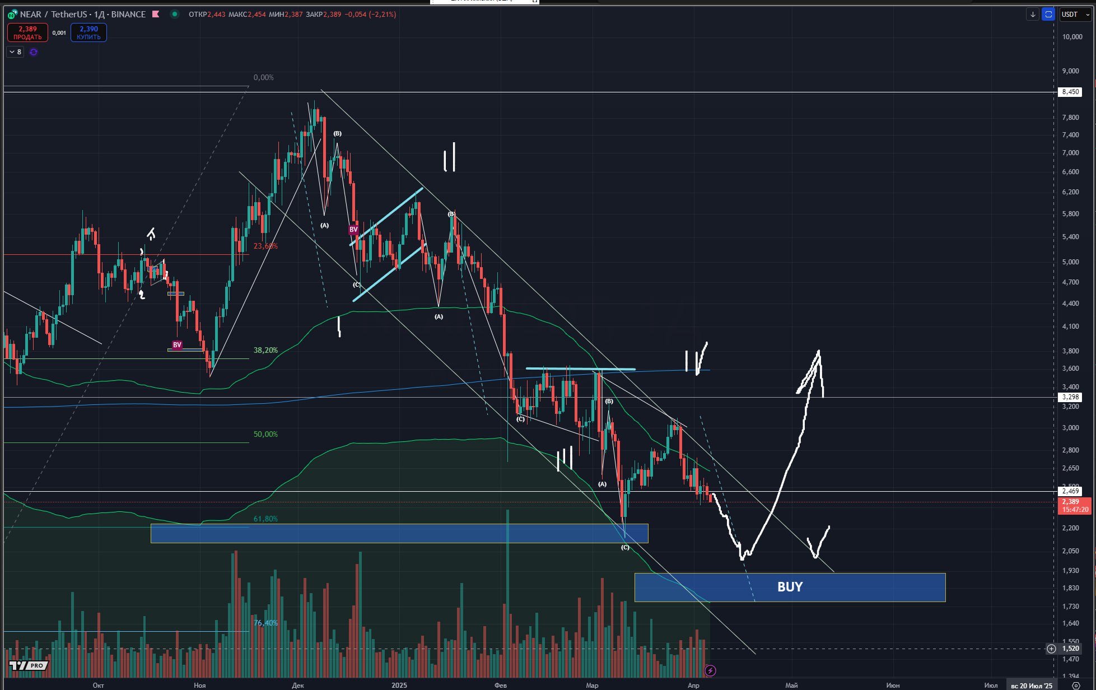The image size is (1096, 690).
Task: Click the NEAR coin logo icon
Action: (x=12, y=15)
